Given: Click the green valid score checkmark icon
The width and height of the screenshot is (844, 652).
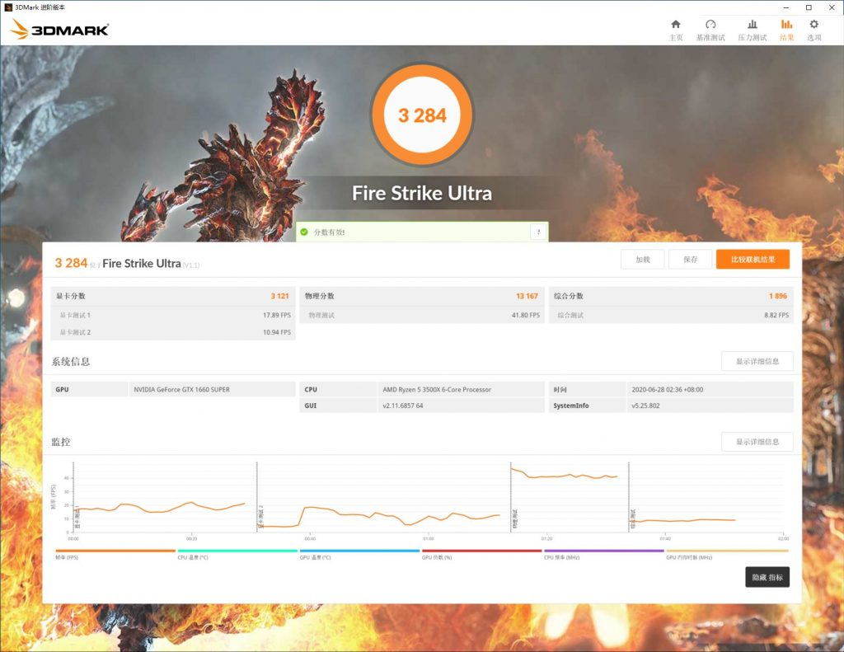Looking at the screenshot, I should coord(304,232).
